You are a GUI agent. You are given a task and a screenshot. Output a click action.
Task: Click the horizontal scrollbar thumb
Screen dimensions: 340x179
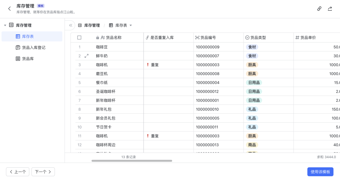pos(132,161)
